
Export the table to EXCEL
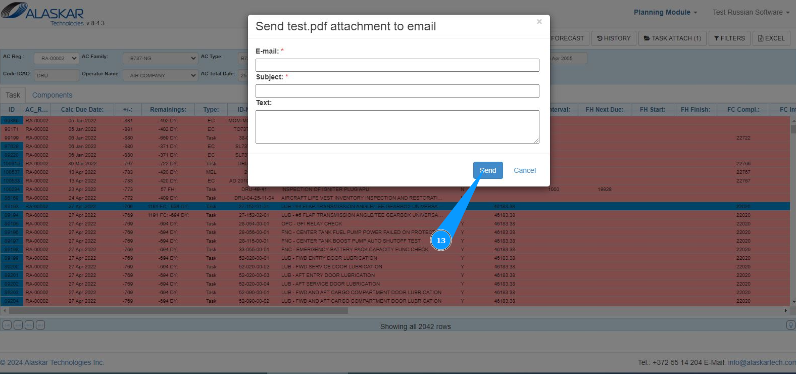coord(771,38)
